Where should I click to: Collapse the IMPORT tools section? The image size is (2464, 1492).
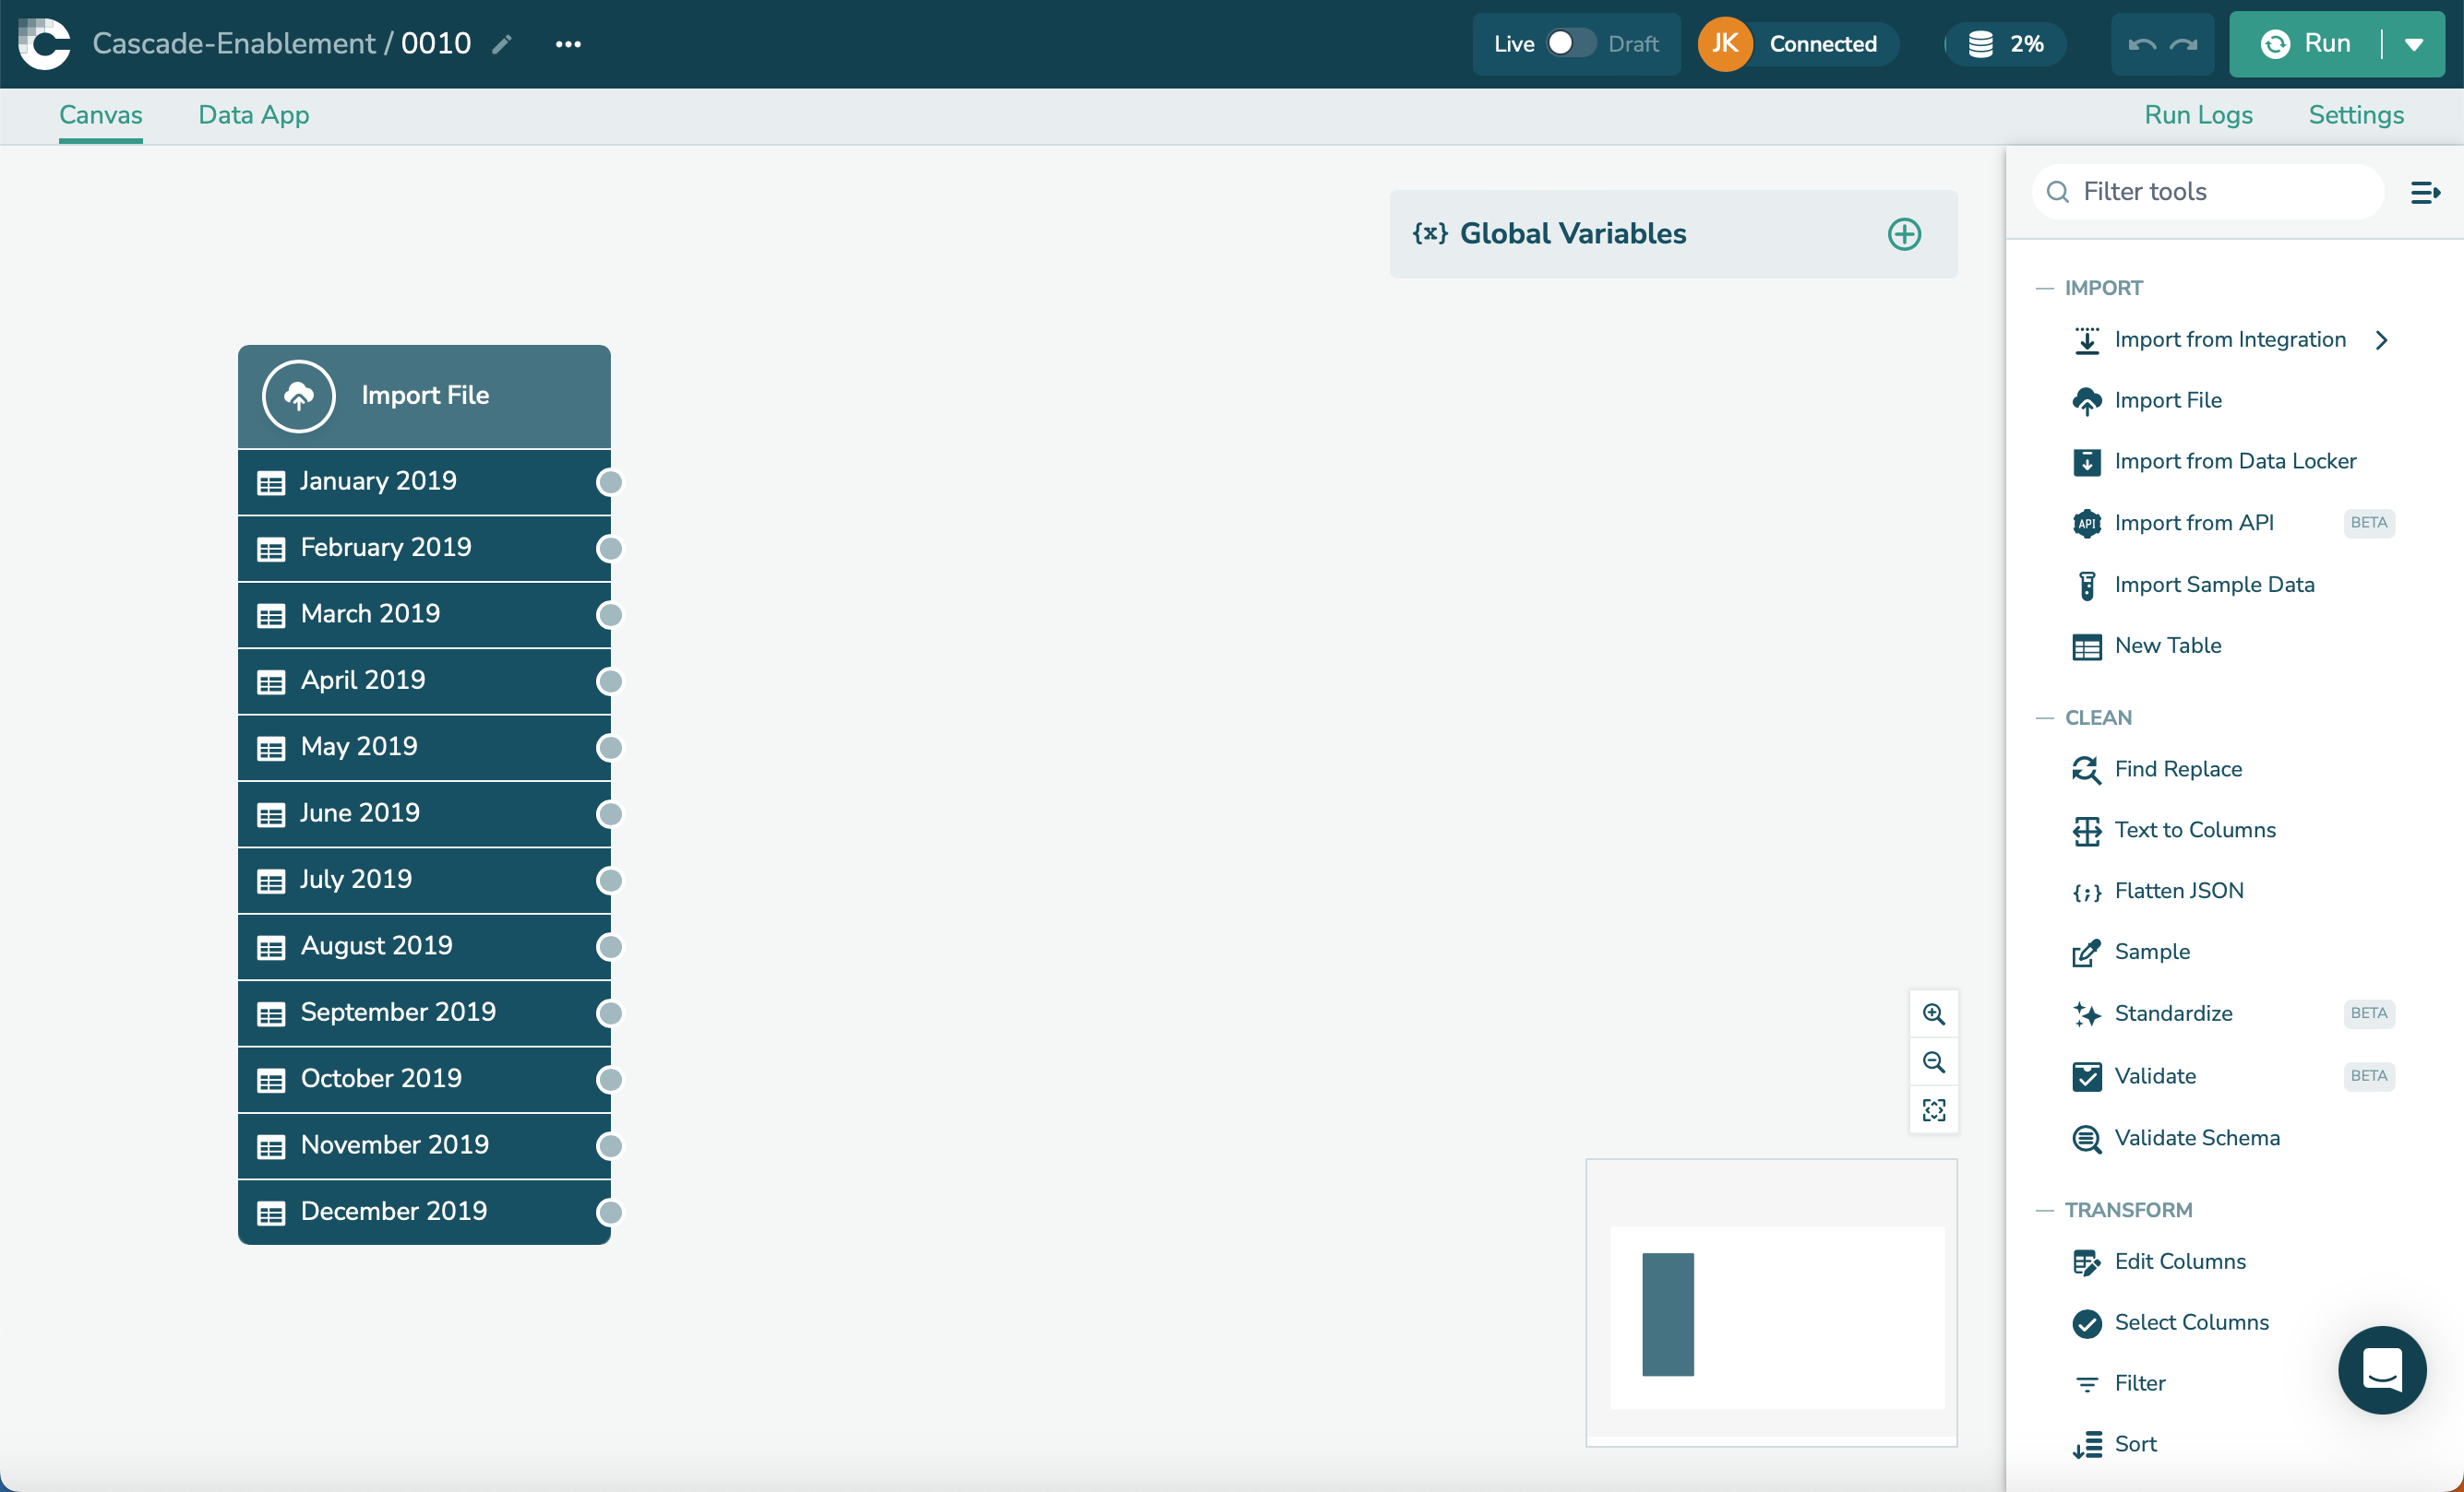click(2044, 289)
